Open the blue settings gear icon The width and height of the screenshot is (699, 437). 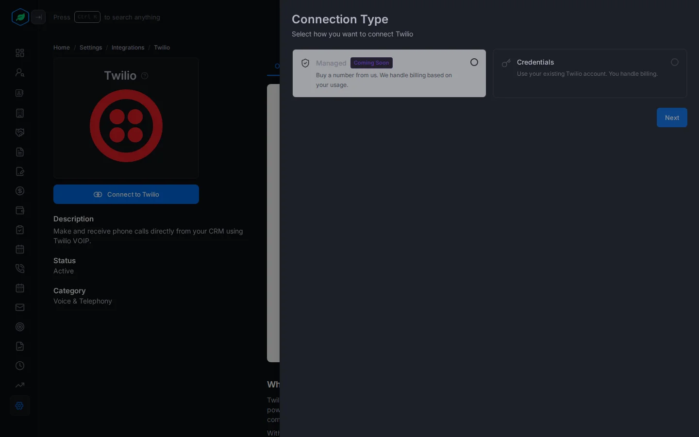point(20,405)
